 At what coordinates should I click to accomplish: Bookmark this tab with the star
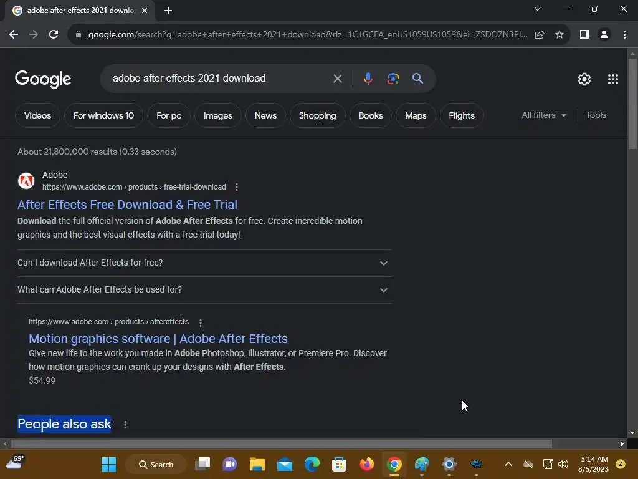click(559, 35)
